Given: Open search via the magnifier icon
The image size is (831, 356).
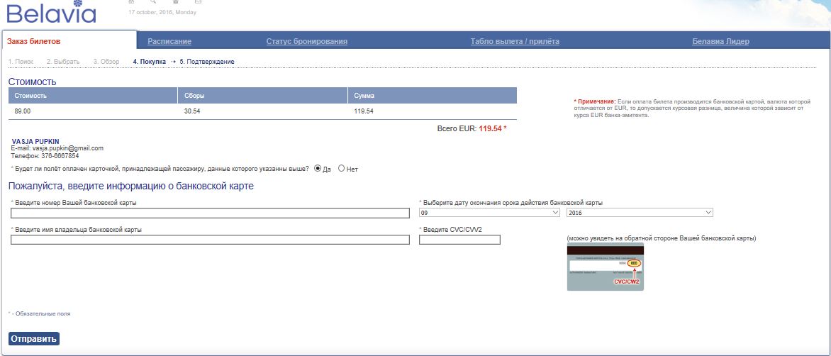Looking at the screenshot, I should 153,2.
